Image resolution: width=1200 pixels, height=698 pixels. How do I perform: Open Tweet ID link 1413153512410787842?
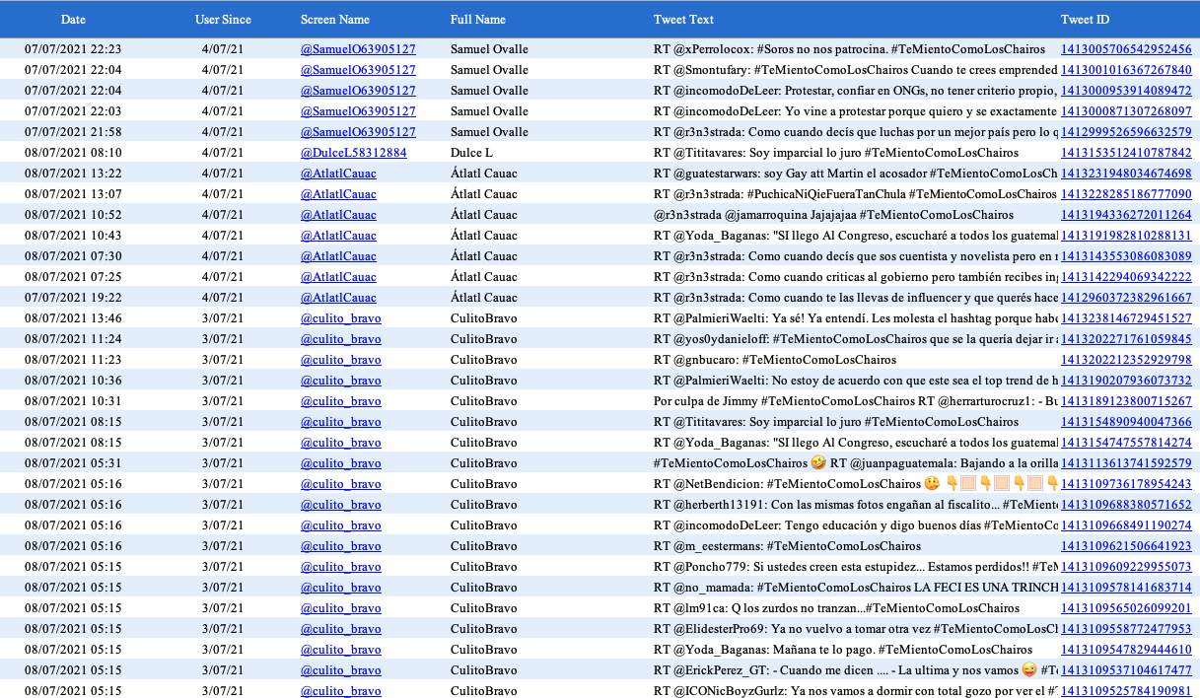click(x=1126, y=153)
